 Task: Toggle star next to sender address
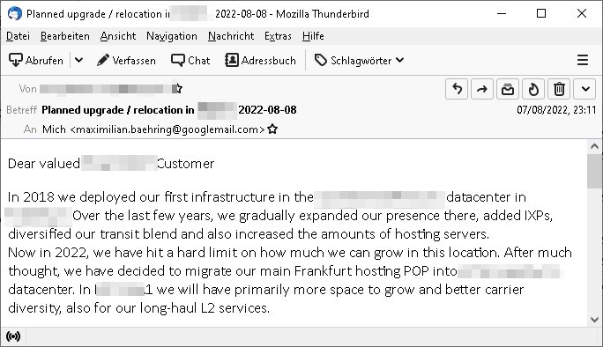(178, 89)
